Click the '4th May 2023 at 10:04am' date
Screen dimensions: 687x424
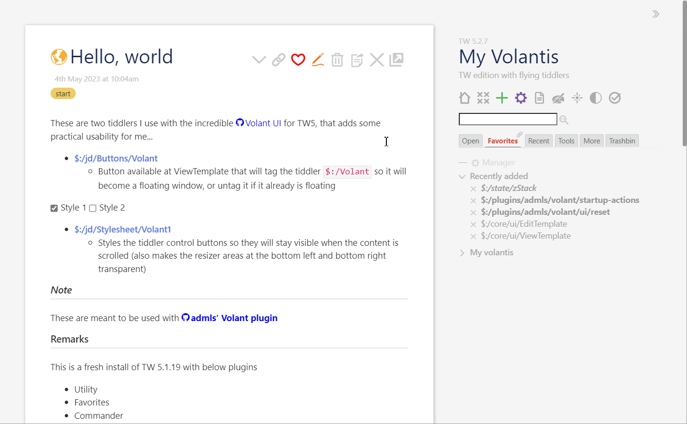coord(97,79)
